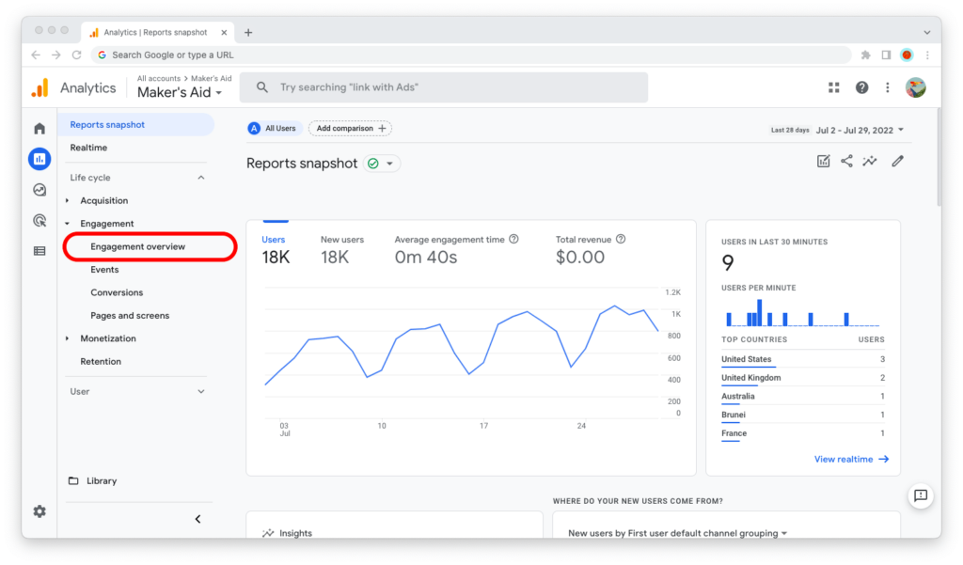
Task: Click the Analytics search field
Action: pyautogui.click(x=444, y=87)
